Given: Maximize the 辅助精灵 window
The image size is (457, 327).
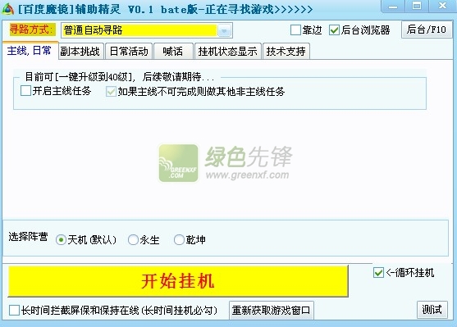Looking at the screenshot, I should tap(417, 6).
